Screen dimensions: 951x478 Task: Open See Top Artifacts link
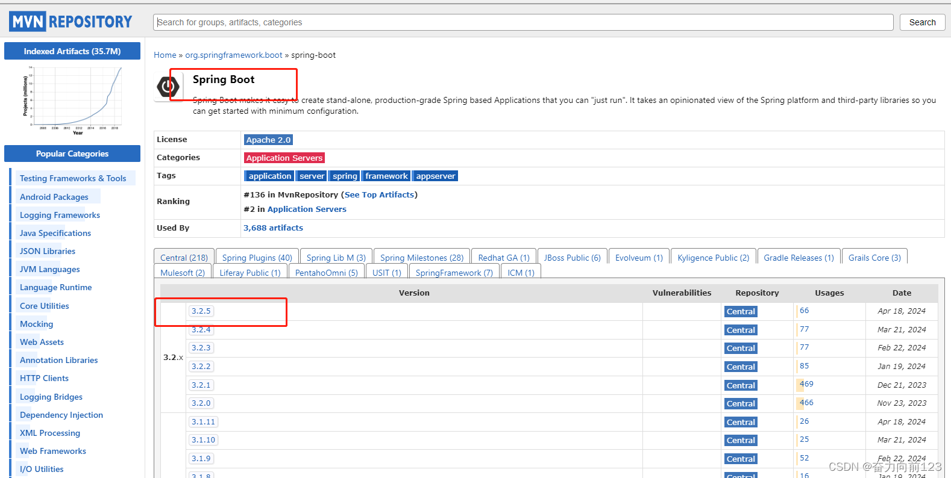pyautogui.click(x=380, y=194)
